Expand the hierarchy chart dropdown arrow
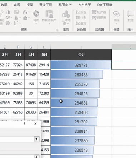This screenshot has height=158, width=136. [x=20, y=12]
